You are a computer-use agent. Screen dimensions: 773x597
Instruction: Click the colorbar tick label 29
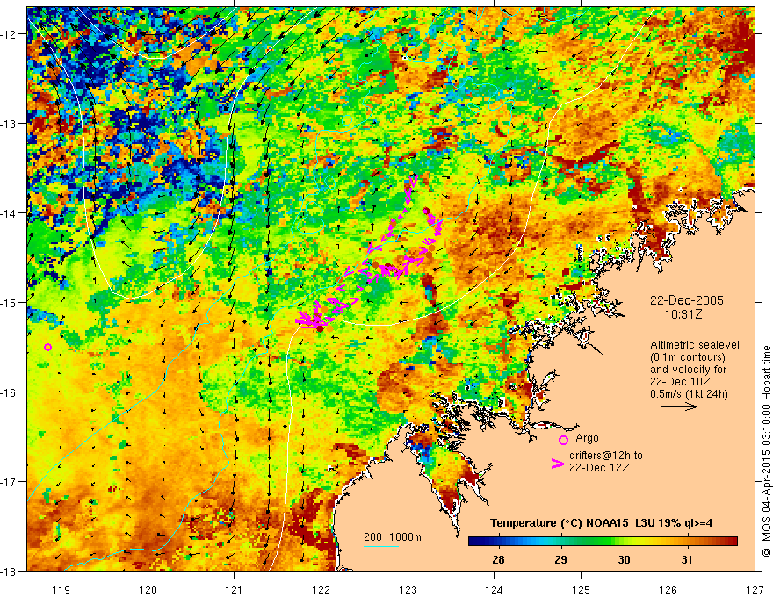coord(561,559)
